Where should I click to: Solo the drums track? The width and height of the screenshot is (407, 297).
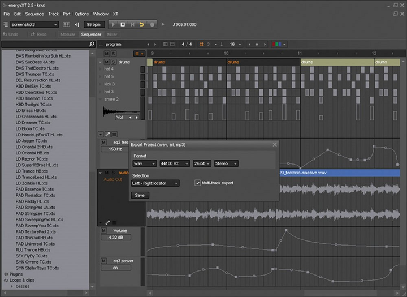pyautogui.click(x=114, y=62)
